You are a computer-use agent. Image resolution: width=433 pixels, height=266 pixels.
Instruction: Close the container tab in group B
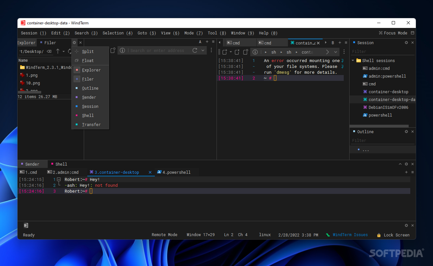pyautogui.click(x=318, y=43)
